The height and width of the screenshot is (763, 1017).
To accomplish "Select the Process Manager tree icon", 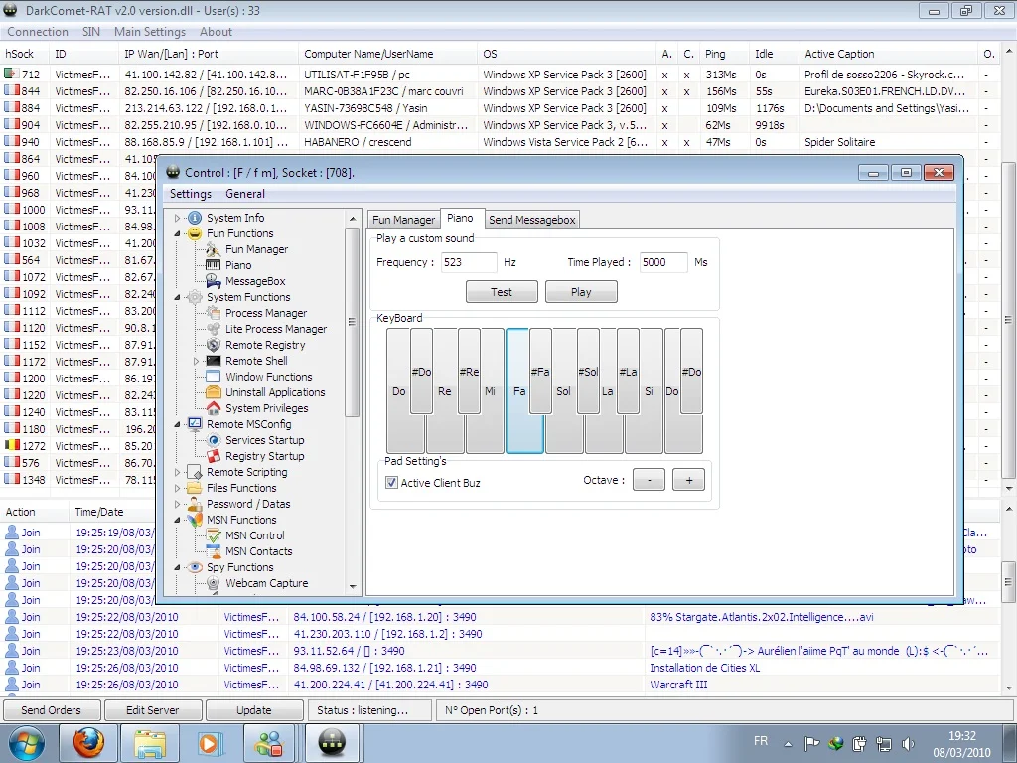I will [x=213, y=313].
